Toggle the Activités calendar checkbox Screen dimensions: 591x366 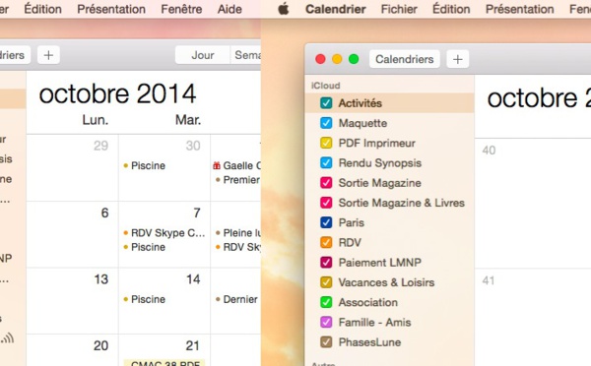(326, 103)
